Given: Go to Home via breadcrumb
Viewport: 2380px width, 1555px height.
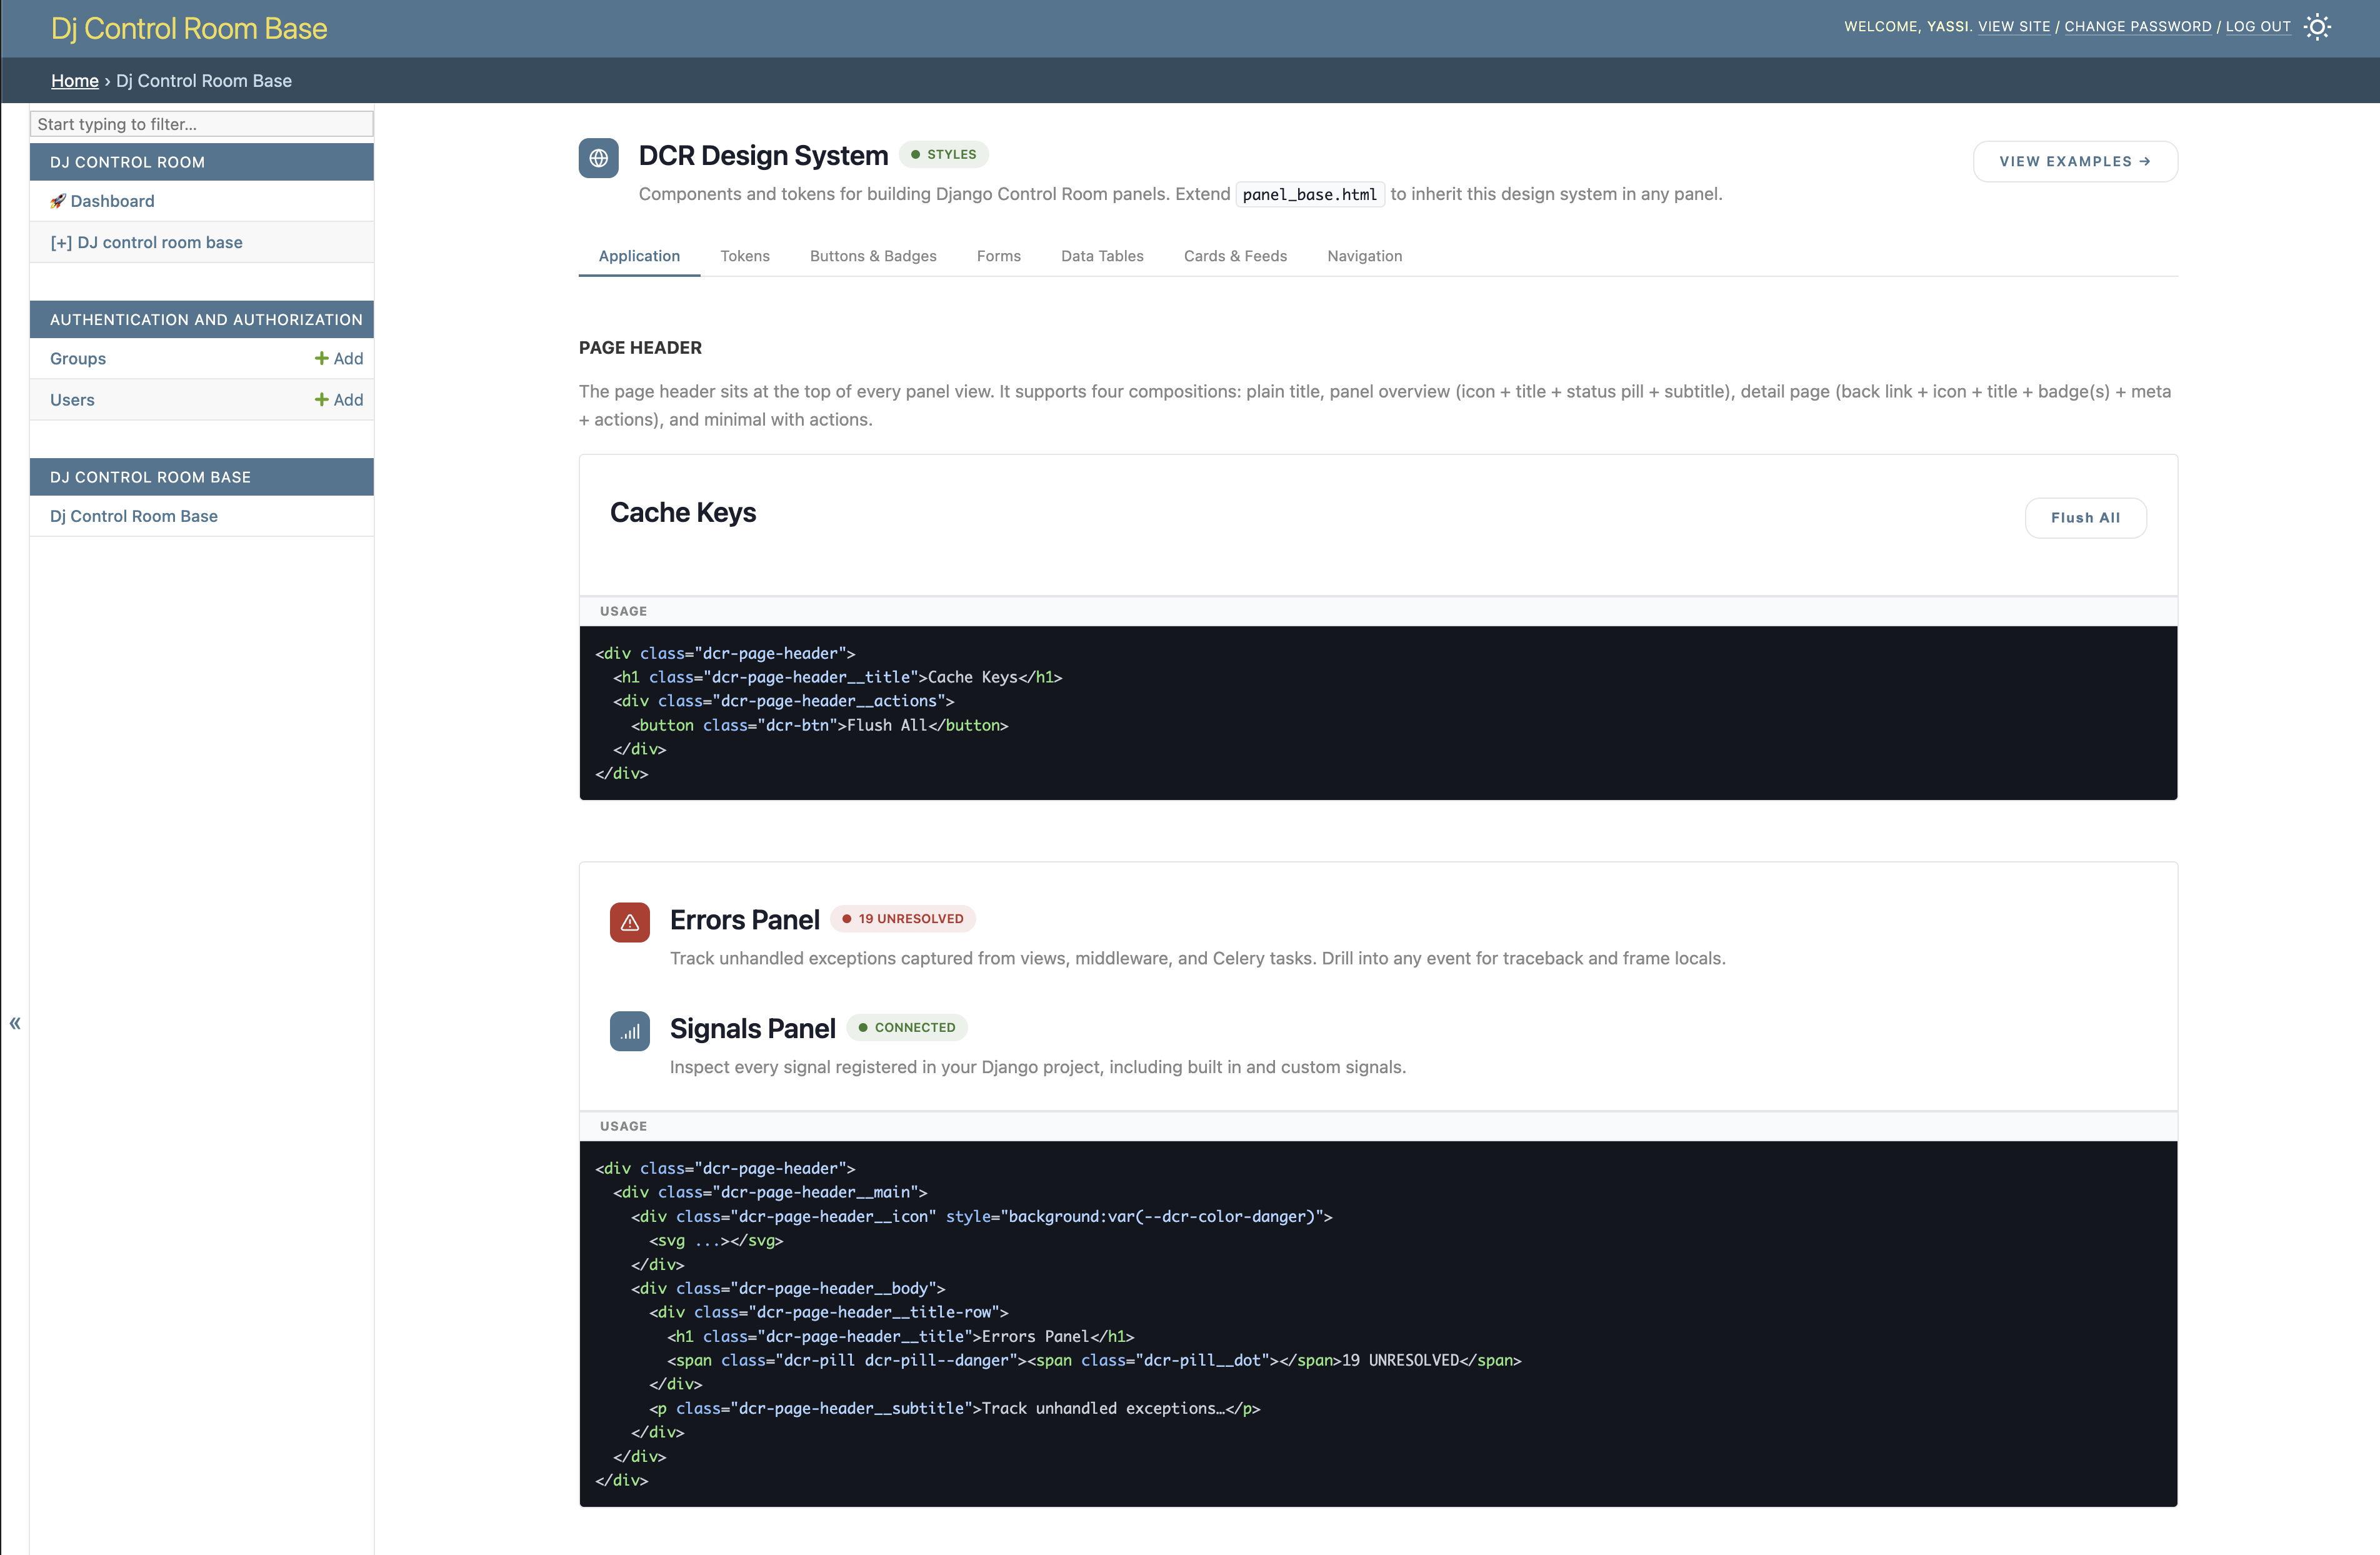Looking at the screenshot, I should point(75,81).
